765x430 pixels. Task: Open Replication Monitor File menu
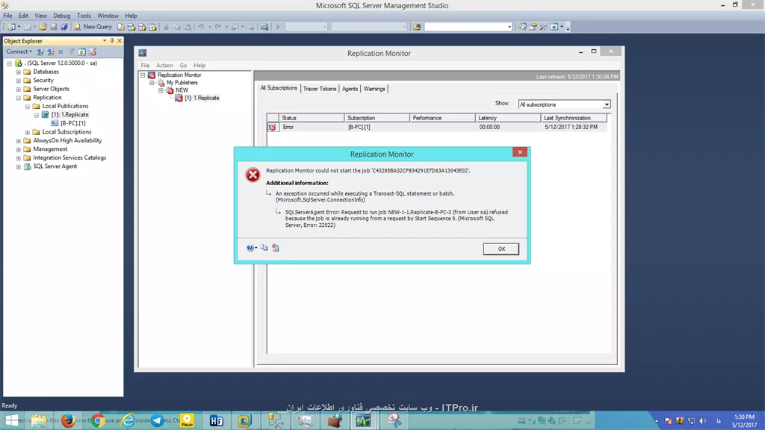click(x=145, y=66)
